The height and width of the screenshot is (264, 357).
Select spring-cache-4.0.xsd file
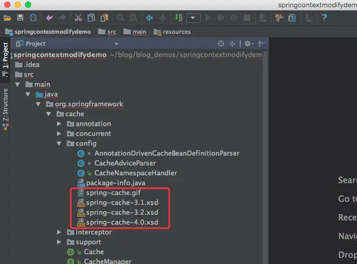tap(118, 222)
